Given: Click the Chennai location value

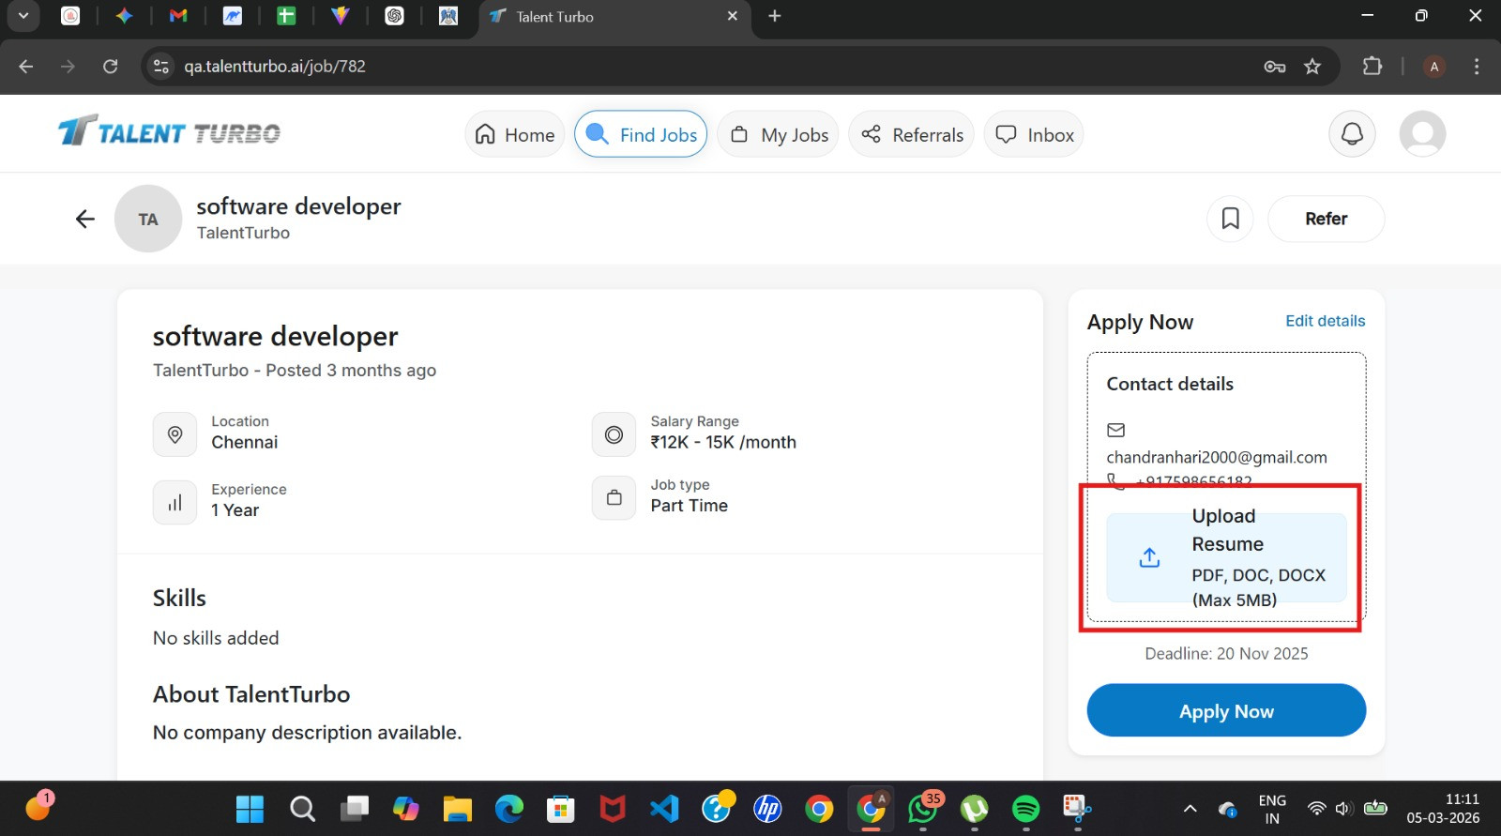Looking at the screenshot, I should coord(245,442).
